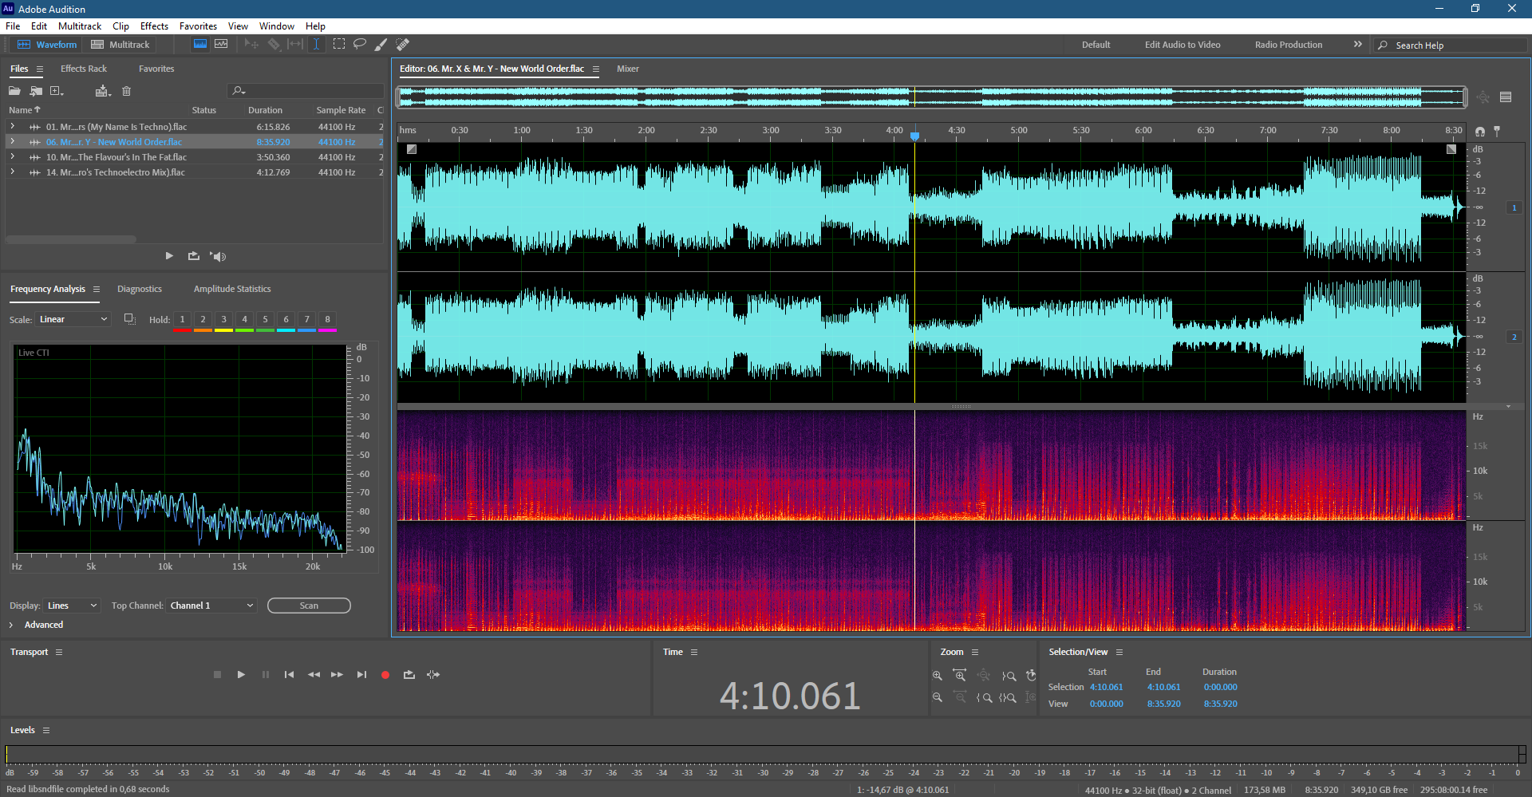Click Zoom to Selection icon
This screenshot has width=1532, height=797.
coord(1008,697)
